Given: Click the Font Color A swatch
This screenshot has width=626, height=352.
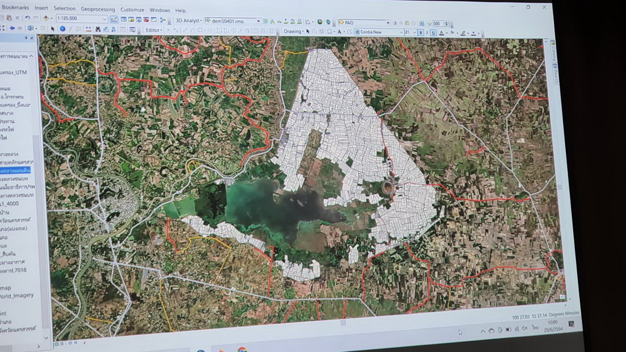Looking at the screenshot, I should point(441,33).
